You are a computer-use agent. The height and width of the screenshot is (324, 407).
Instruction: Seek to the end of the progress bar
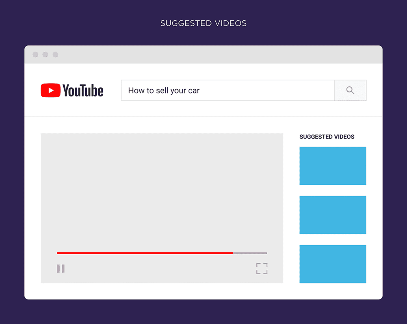[x=266, y=253]
